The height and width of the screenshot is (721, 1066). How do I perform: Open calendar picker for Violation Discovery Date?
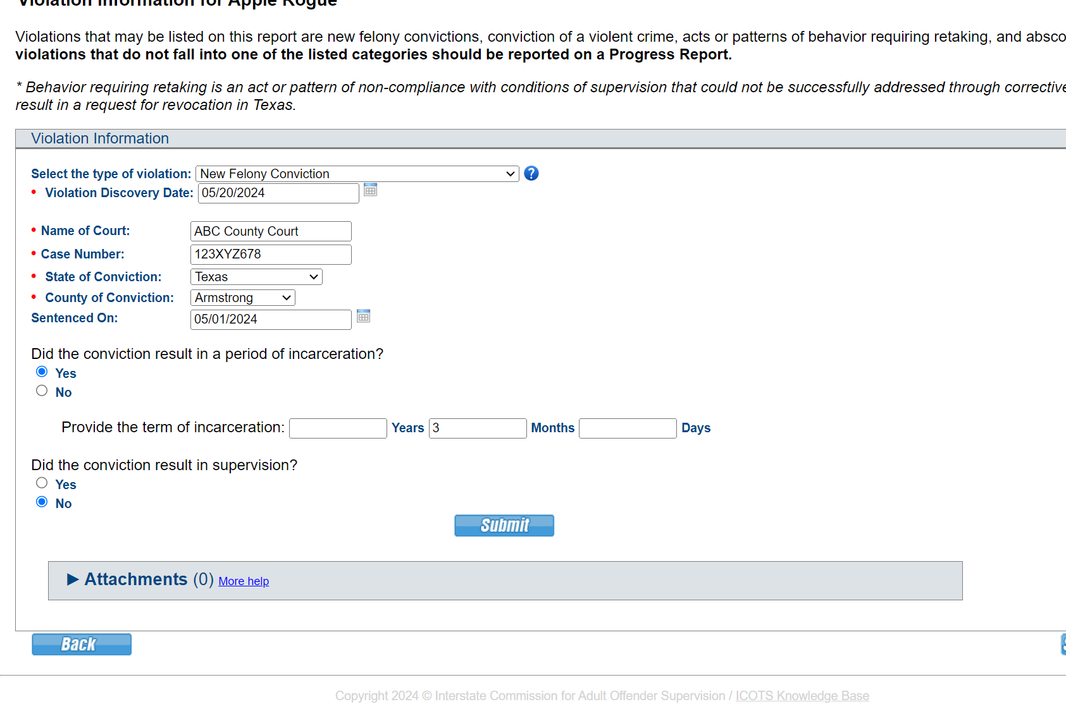(371, 190)
